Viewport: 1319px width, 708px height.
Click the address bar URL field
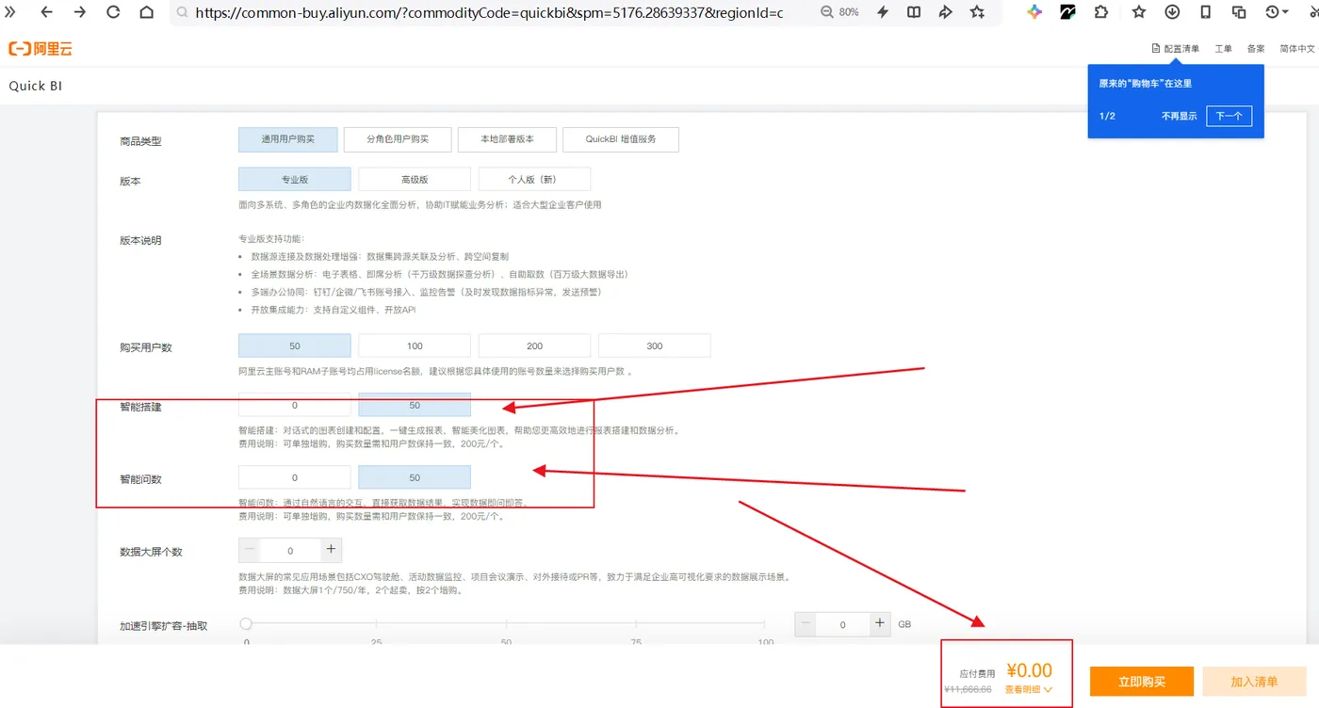tap(489, 13)
